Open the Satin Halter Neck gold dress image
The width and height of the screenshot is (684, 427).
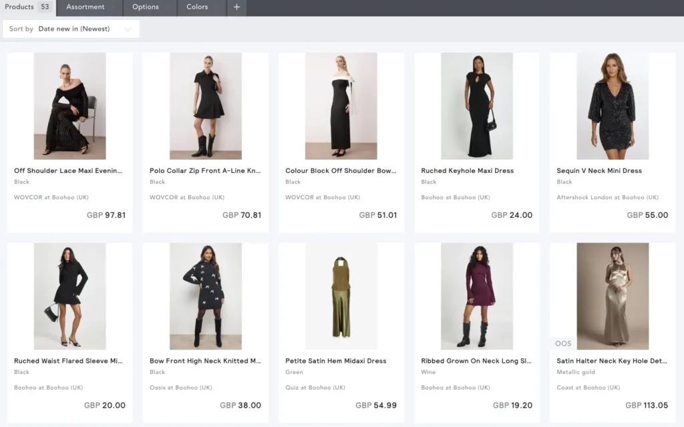(613, 296)
